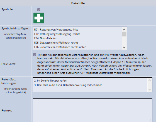
Task: Select sentence 3: Bei Fahrt in die Klinik
Action: (90, 85)
